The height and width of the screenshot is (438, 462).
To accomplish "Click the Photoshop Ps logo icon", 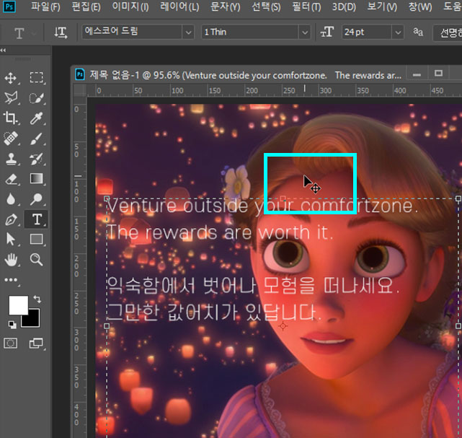I will pos(9,6).
